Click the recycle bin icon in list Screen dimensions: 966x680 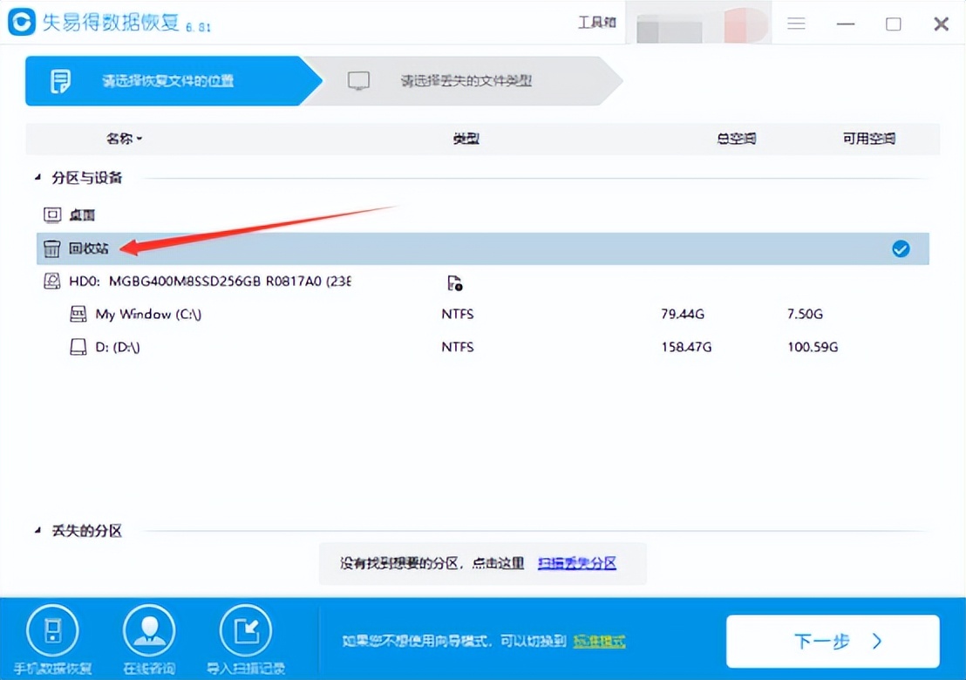coord(52,248)
